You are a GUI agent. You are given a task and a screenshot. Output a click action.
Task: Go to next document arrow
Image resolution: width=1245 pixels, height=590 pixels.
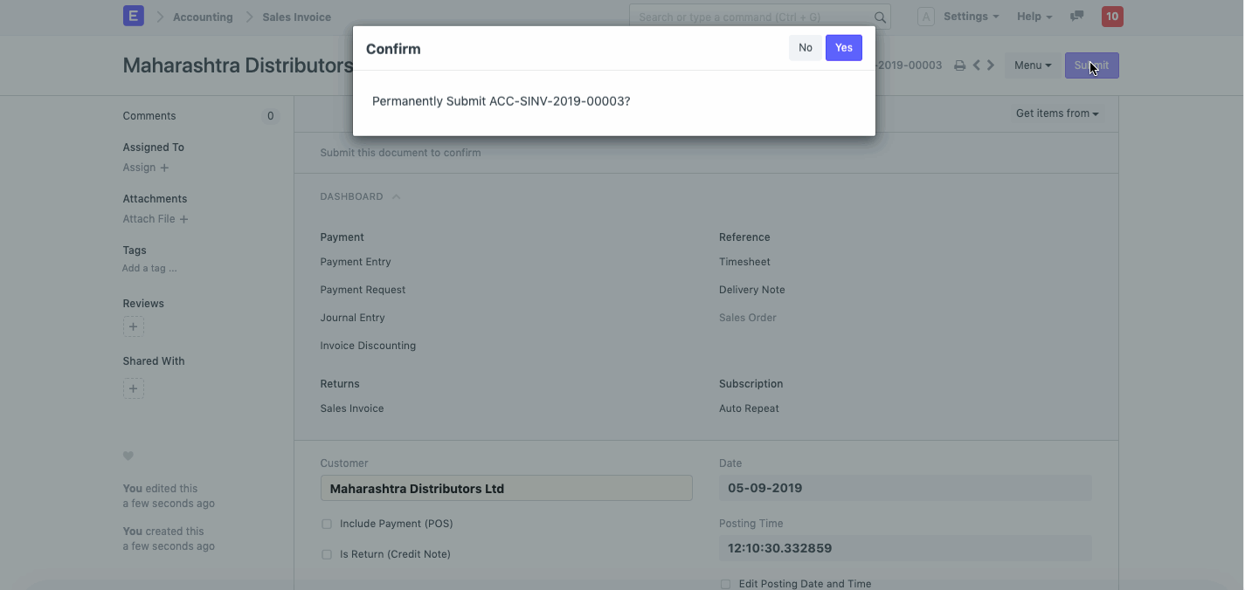tap(991, 65)
